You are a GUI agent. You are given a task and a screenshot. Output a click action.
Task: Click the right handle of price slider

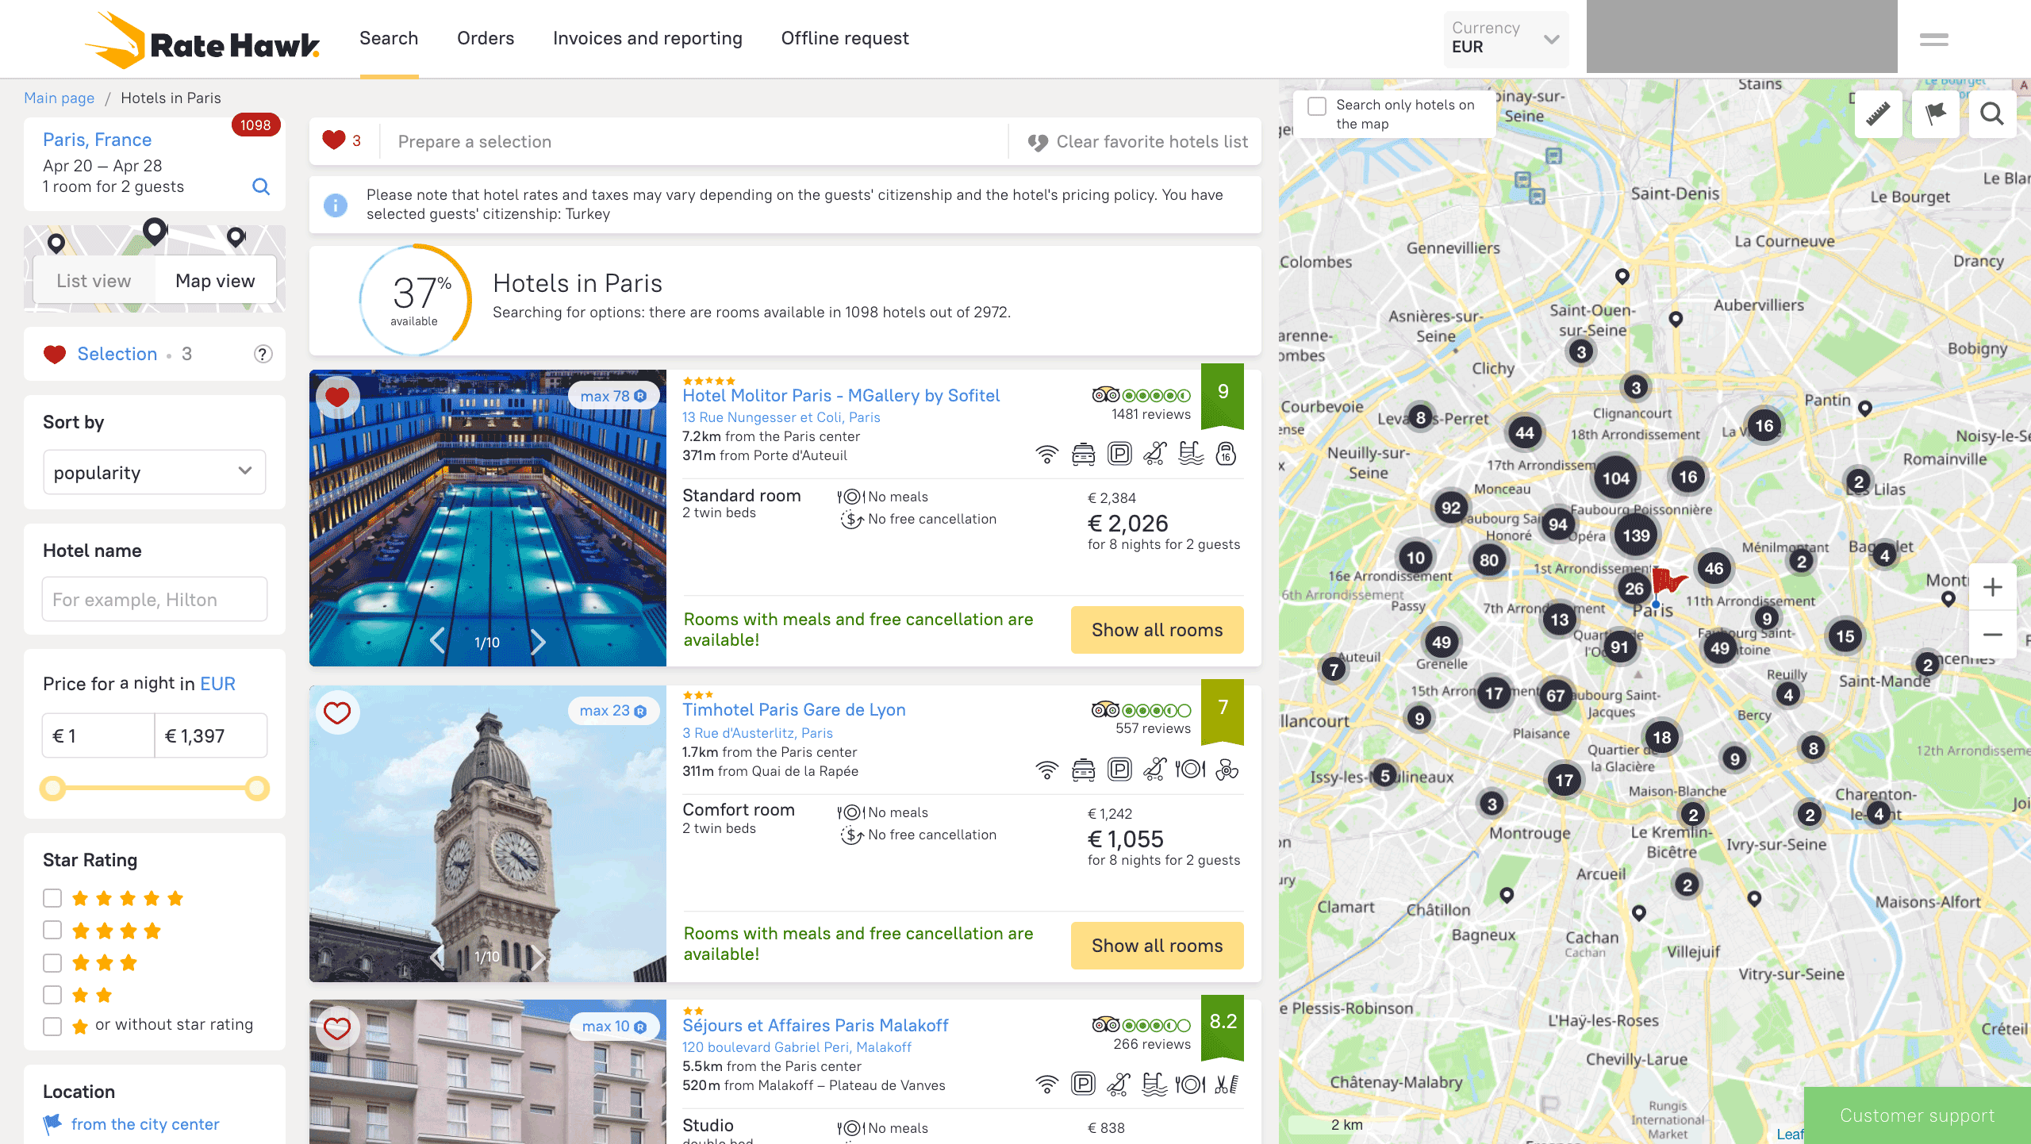[x=257, y=788]
